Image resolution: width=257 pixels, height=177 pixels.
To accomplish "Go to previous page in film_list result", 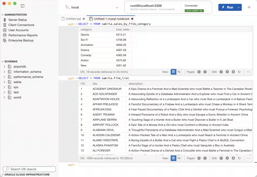I will pyautogui.click(x=199, y=158).
